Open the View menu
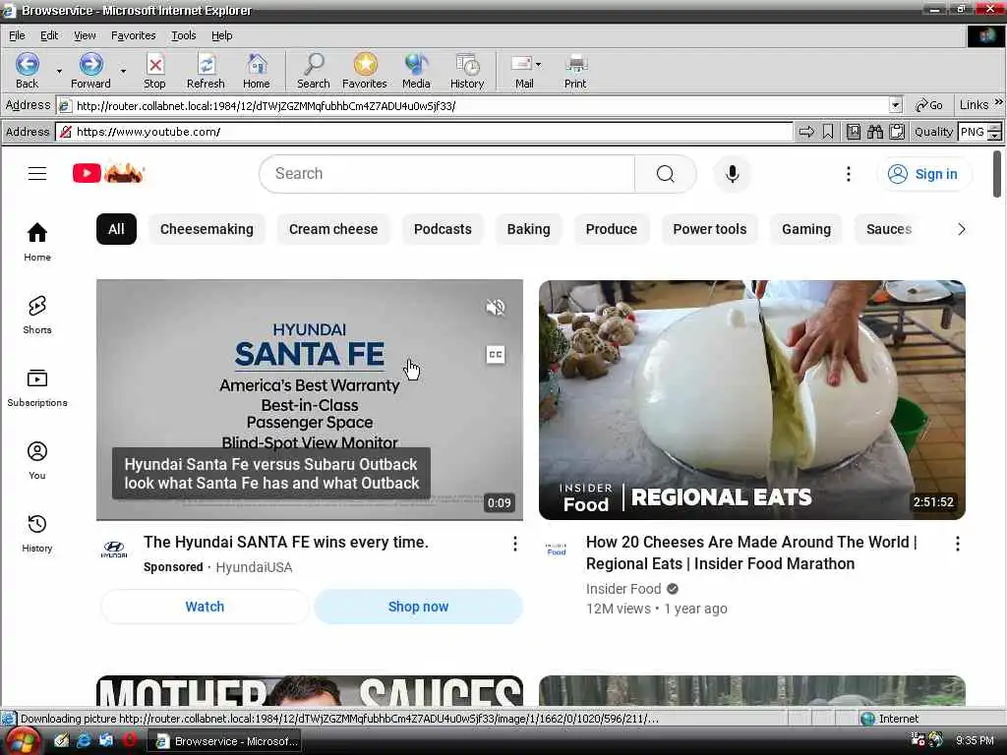The height and width of the screenshot is (755, 1007). click(85, 35)
